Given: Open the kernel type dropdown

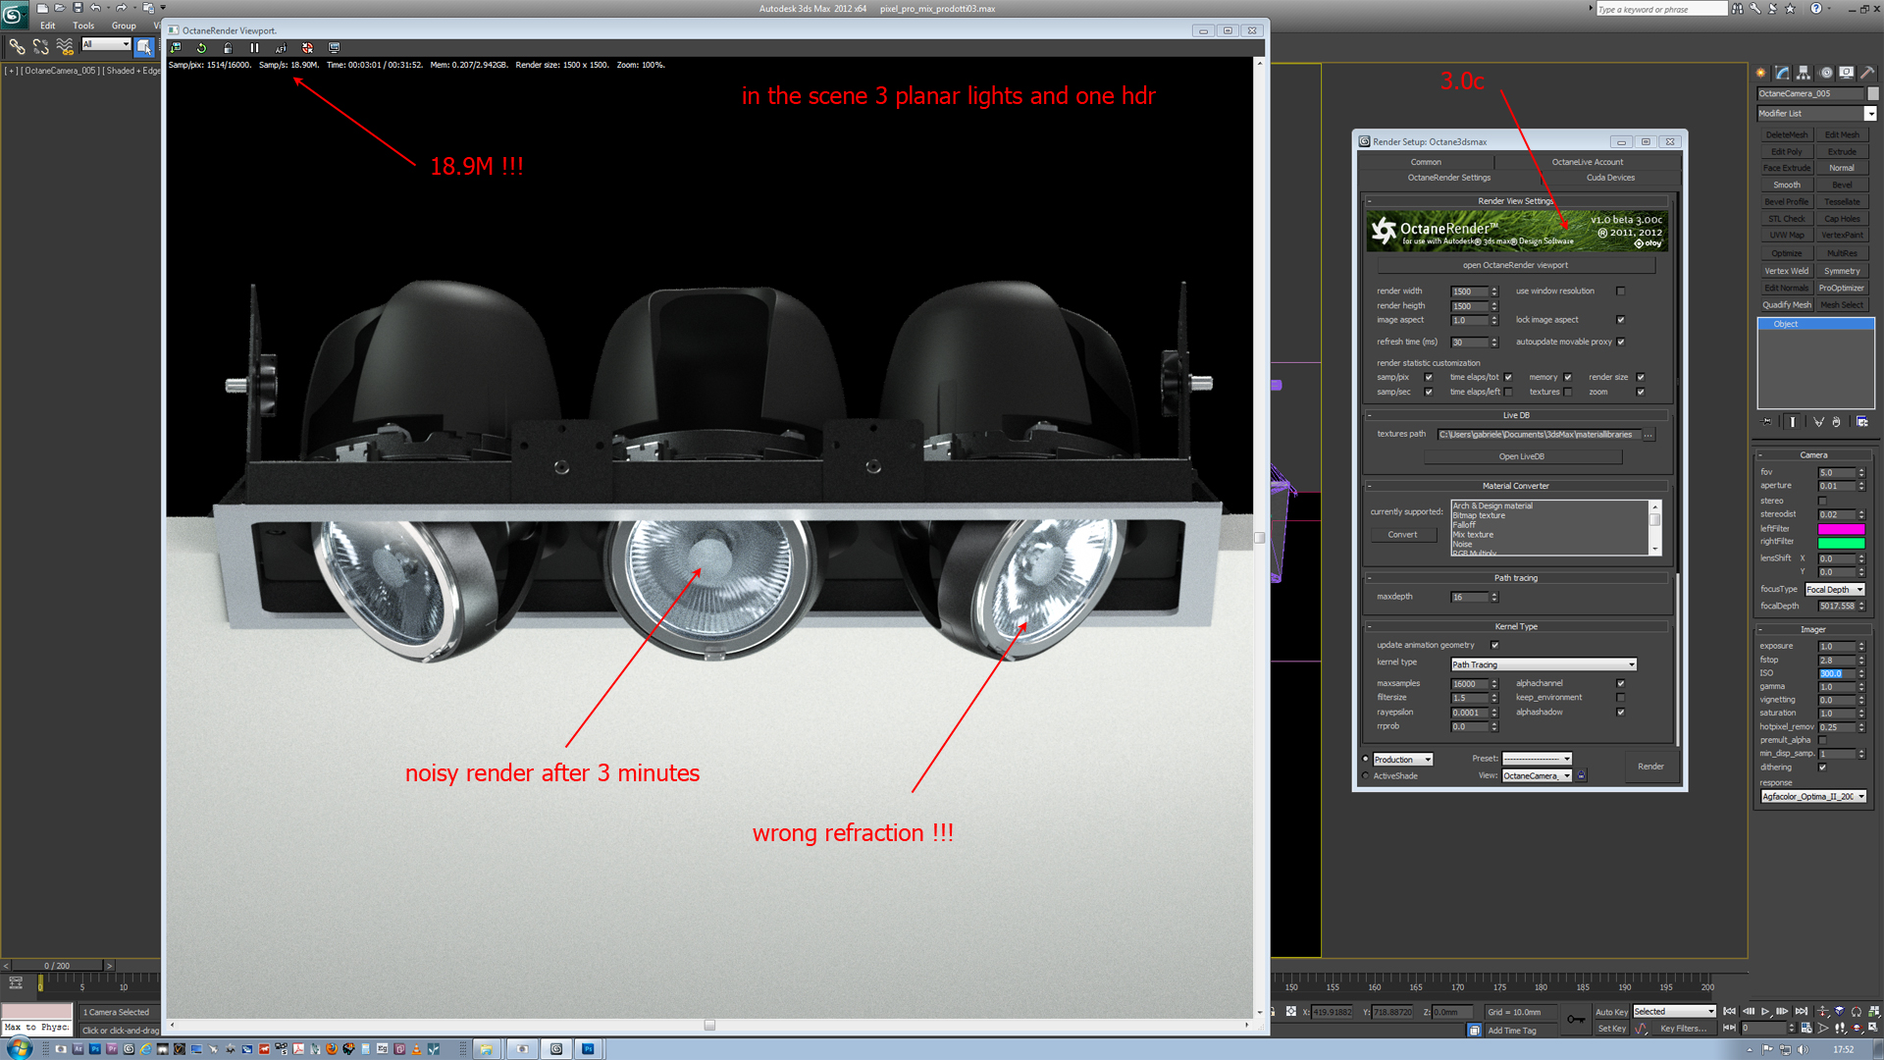Looking at the screenshot, I should point(1544,664).
